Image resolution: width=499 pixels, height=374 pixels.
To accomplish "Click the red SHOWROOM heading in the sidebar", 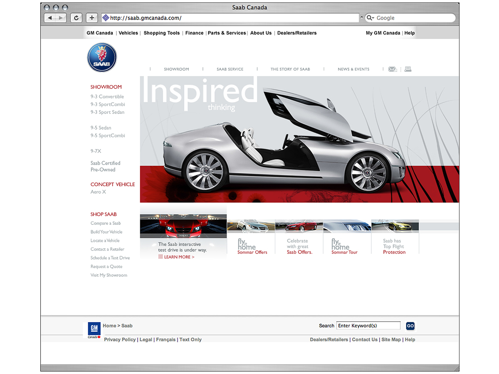I will [106, 87].
